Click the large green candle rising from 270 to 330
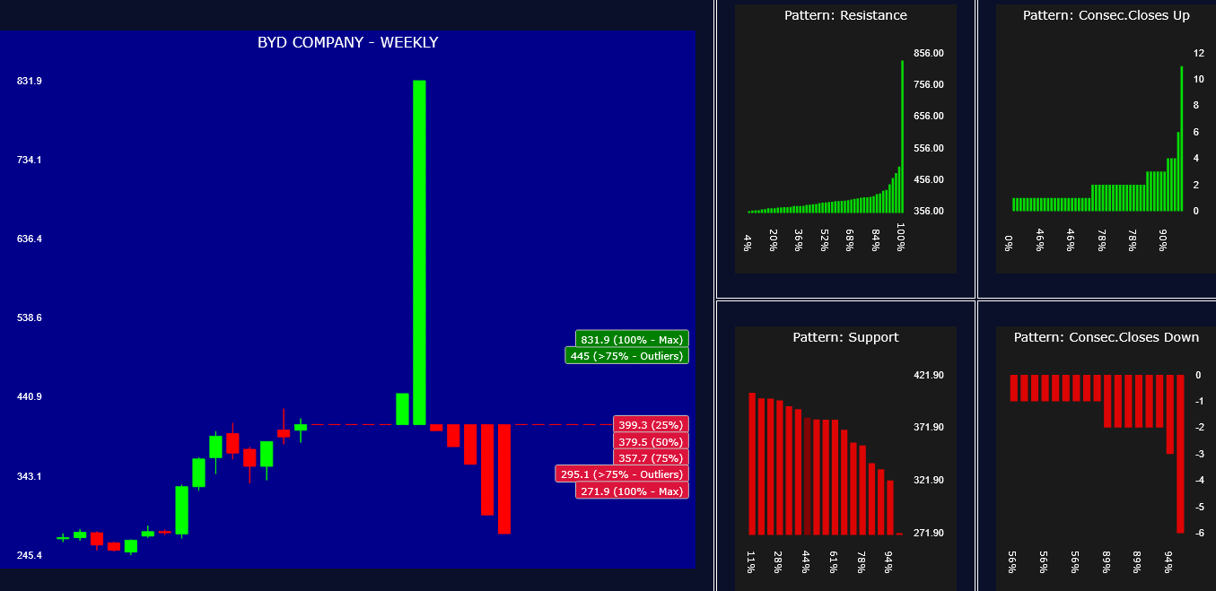The image size is (1216, 591). click(x=182, y=510)
